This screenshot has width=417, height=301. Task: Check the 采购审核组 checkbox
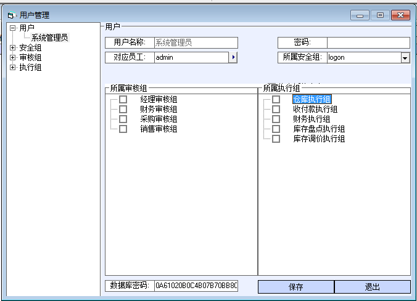tap(123, 119)
